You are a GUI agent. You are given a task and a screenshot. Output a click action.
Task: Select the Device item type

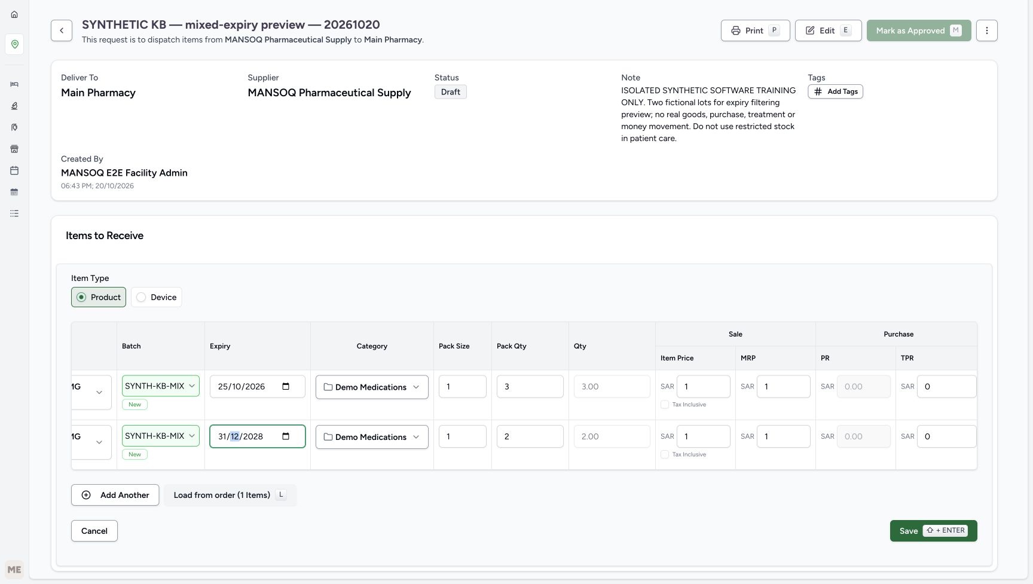point(157,297)
